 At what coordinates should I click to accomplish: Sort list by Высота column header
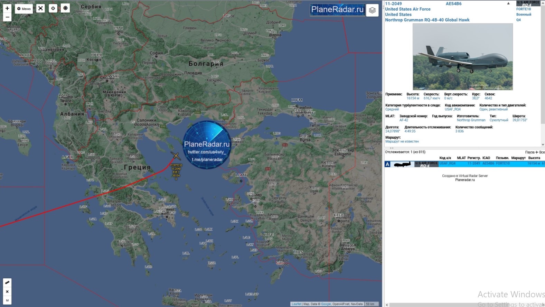(534, 158)
